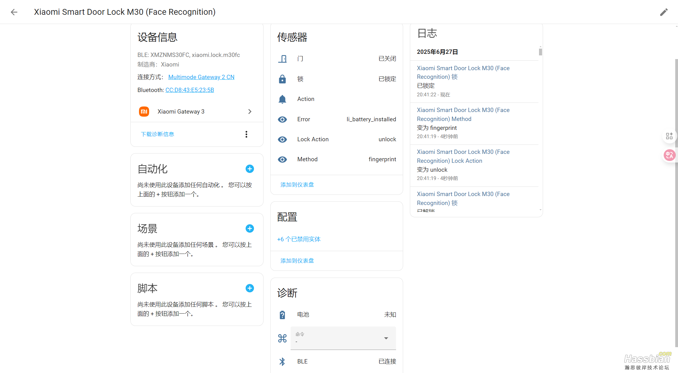Click 下载诊断信息 download diagnostics
Viewport: 678px width, 373px height.
[x=157, y=134]
